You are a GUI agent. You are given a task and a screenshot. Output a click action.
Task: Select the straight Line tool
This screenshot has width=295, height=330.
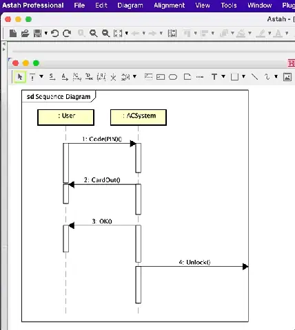point(254,77)
